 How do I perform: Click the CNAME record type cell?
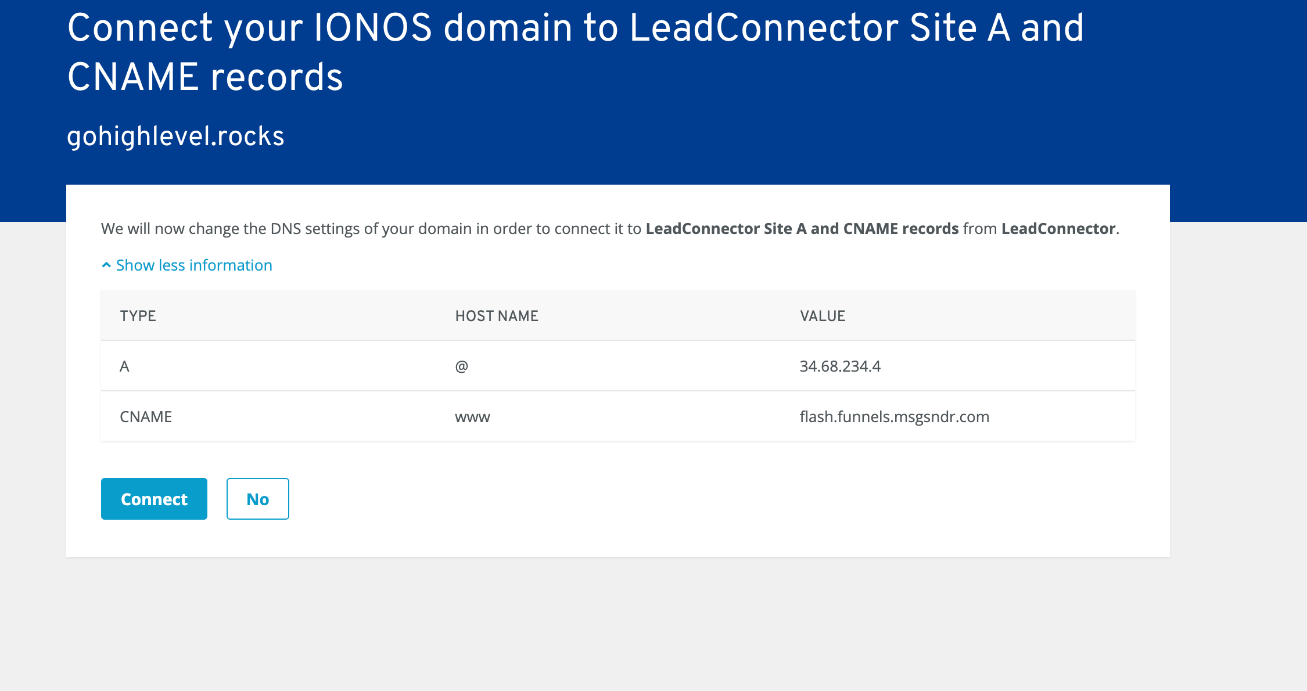146,417
